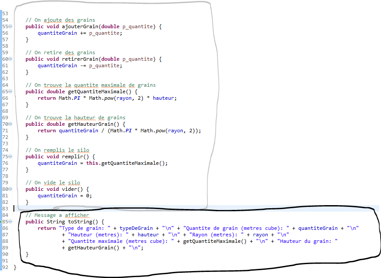Fold the getHauteurGrain method
Screen dimensions: 381x278
point(10,124)
